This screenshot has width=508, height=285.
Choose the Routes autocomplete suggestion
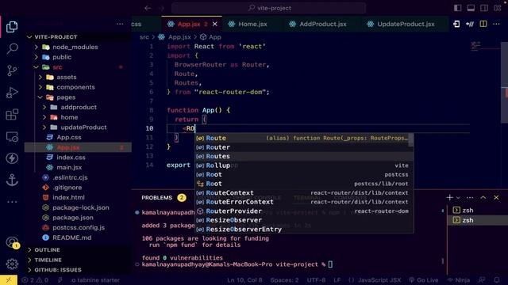point(304,157)
